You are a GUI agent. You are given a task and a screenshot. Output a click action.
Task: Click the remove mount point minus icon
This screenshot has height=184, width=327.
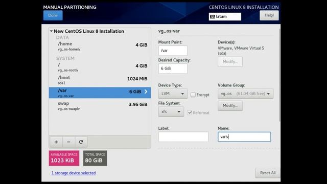(68, 142)
